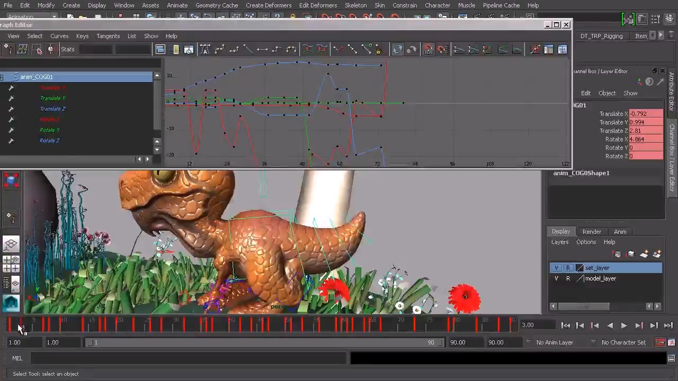
Task: Click graph outliner scroll up arrow
Action: pos(157,76)
